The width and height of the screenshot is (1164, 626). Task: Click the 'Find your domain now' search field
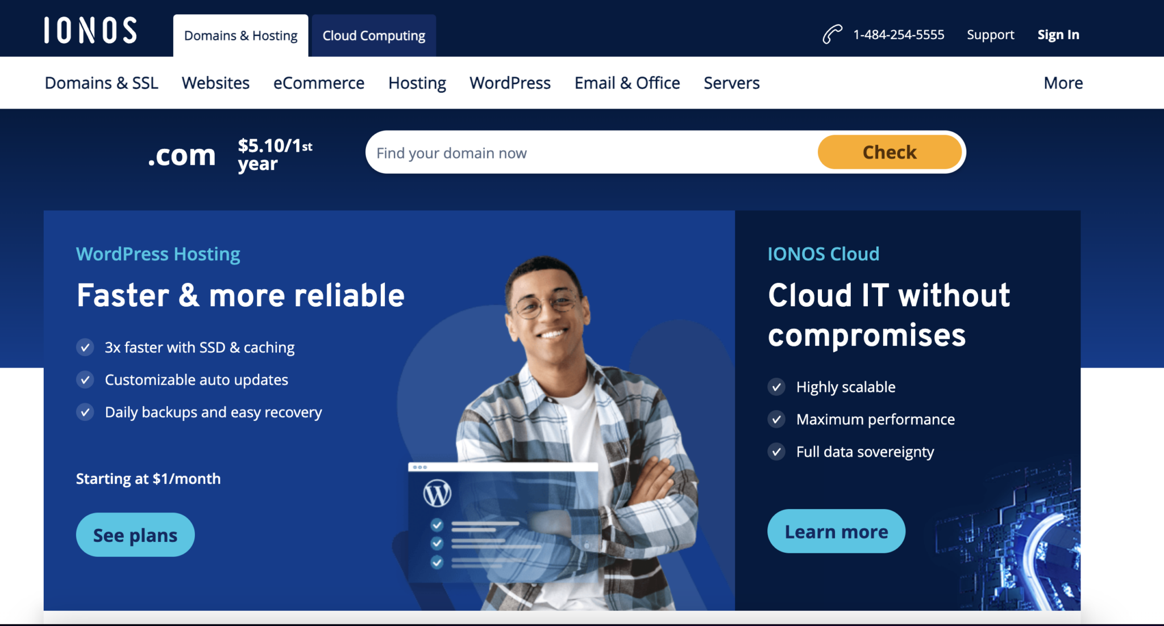568,152
